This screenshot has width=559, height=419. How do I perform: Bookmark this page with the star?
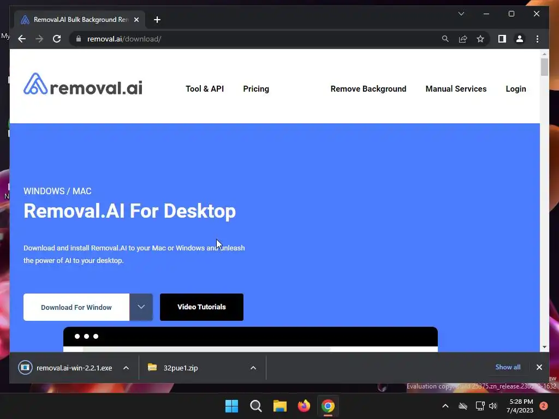click(480, 39)
